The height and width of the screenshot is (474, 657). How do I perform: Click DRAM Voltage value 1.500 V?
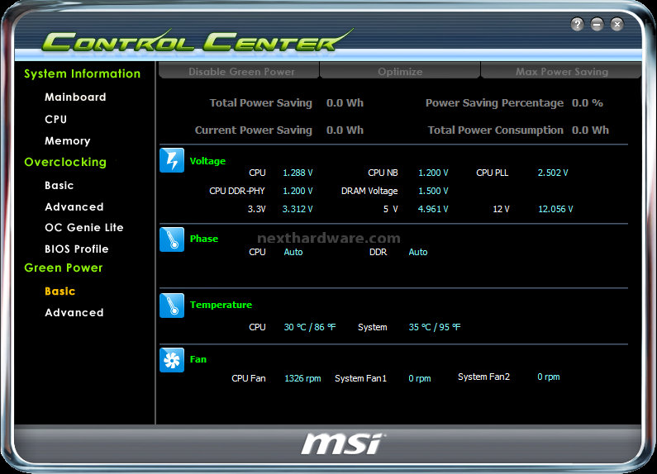pos(433,191)
